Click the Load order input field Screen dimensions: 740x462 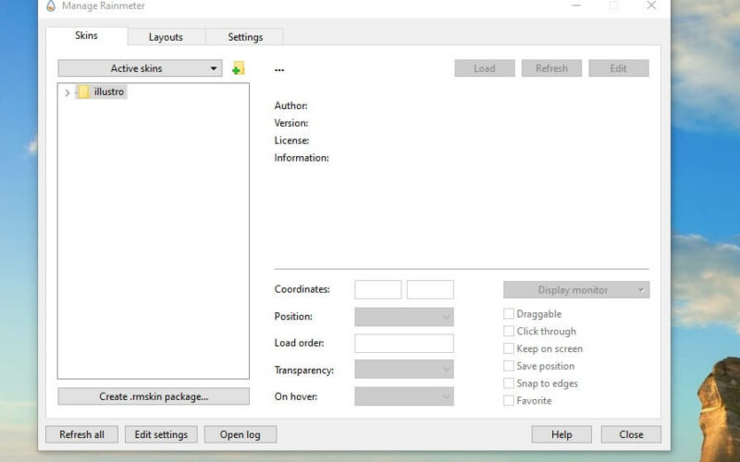point(404,343)
